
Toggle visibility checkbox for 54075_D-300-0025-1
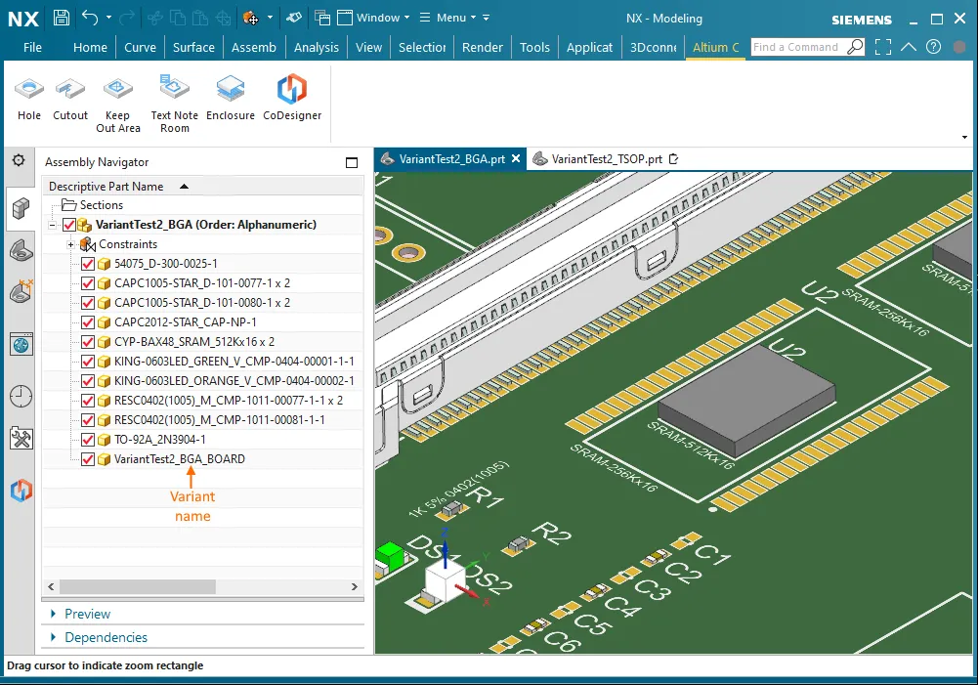click(88, 264)
